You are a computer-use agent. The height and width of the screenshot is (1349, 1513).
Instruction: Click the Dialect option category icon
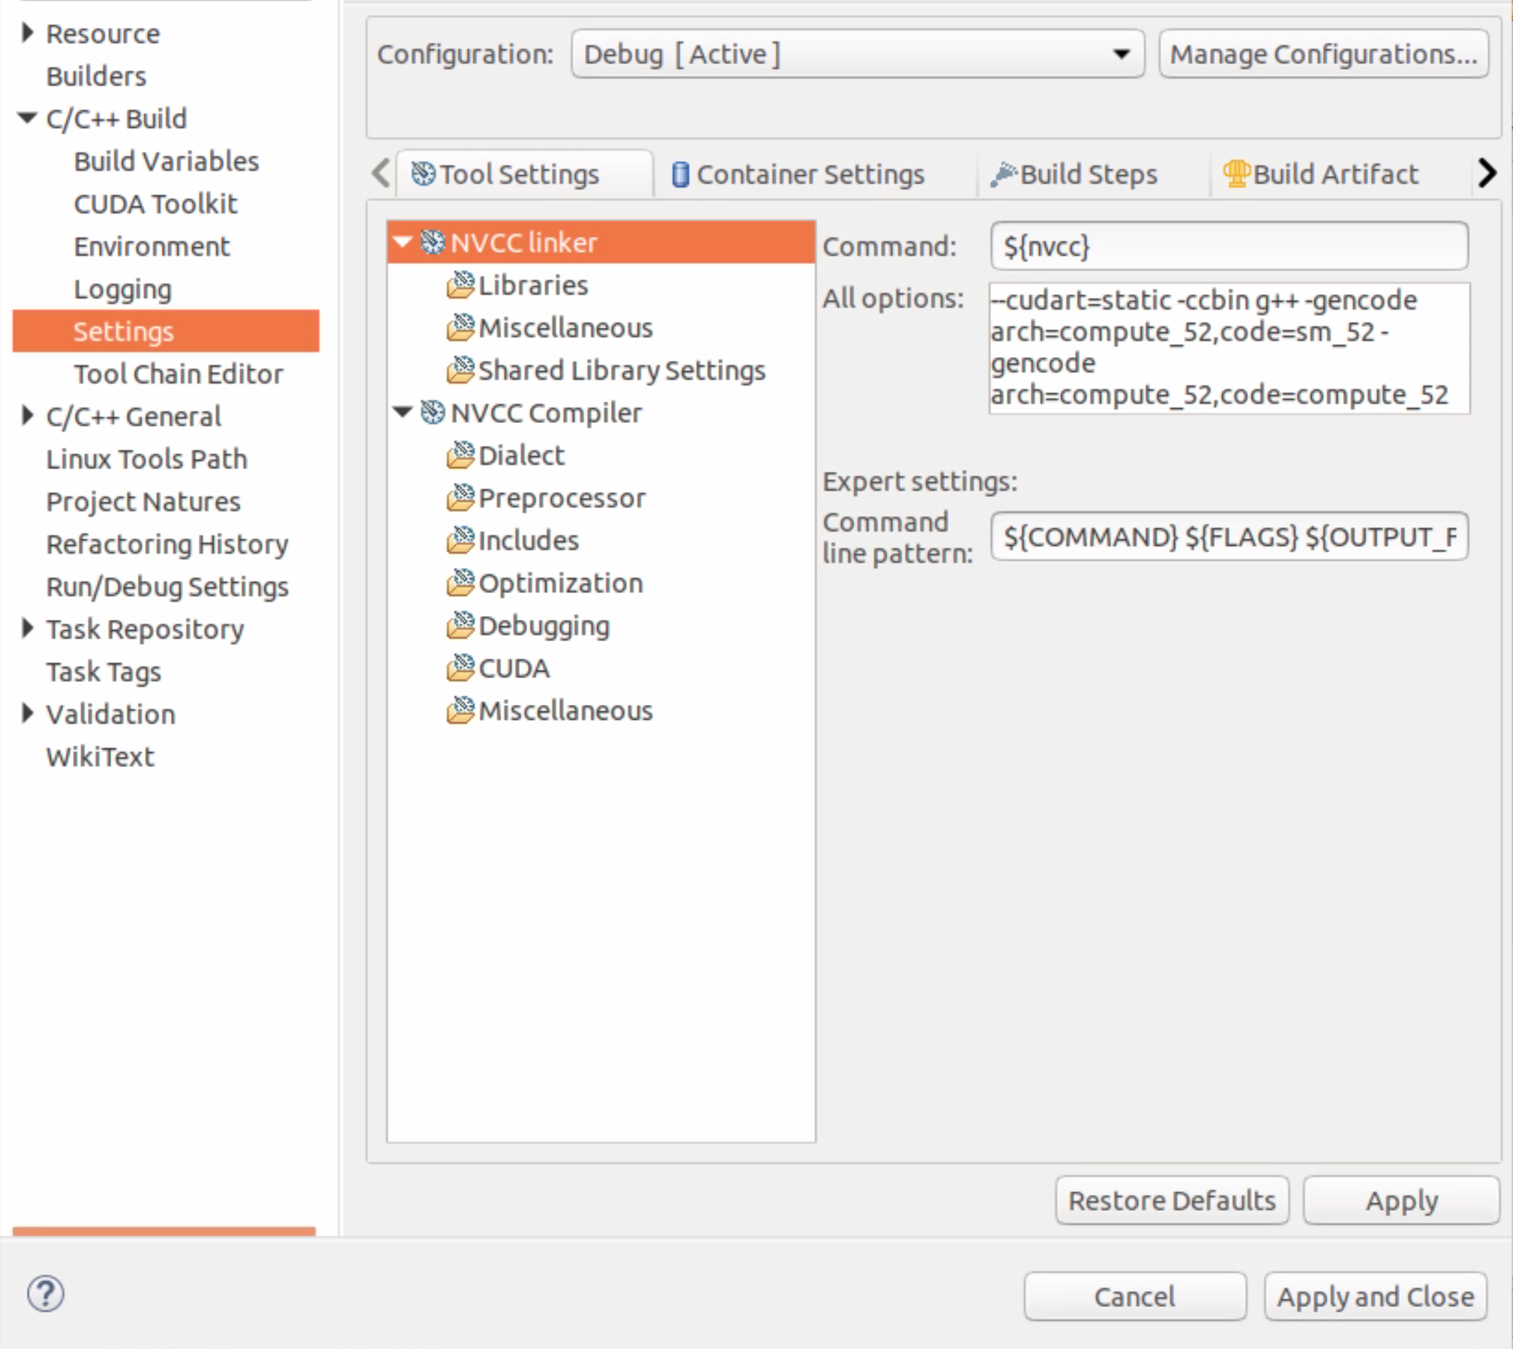[460, 455]
